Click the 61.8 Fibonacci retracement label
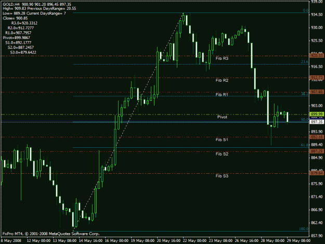 [x=305, y=145]
